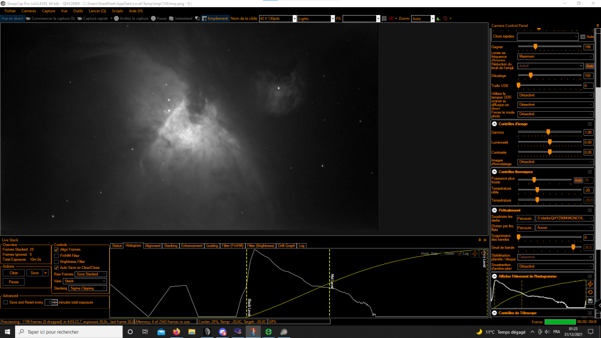Open the 'View' Stack dropdown
The height and width of the screenshot is (338, 601).
tap(85, 281)
